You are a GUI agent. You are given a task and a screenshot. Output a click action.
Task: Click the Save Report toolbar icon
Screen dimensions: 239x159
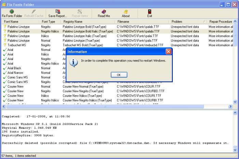(58, 12)
